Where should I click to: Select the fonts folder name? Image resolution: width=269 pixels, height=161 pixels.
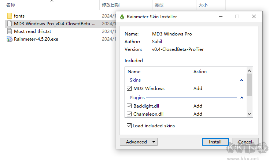(x=19, y=16)
